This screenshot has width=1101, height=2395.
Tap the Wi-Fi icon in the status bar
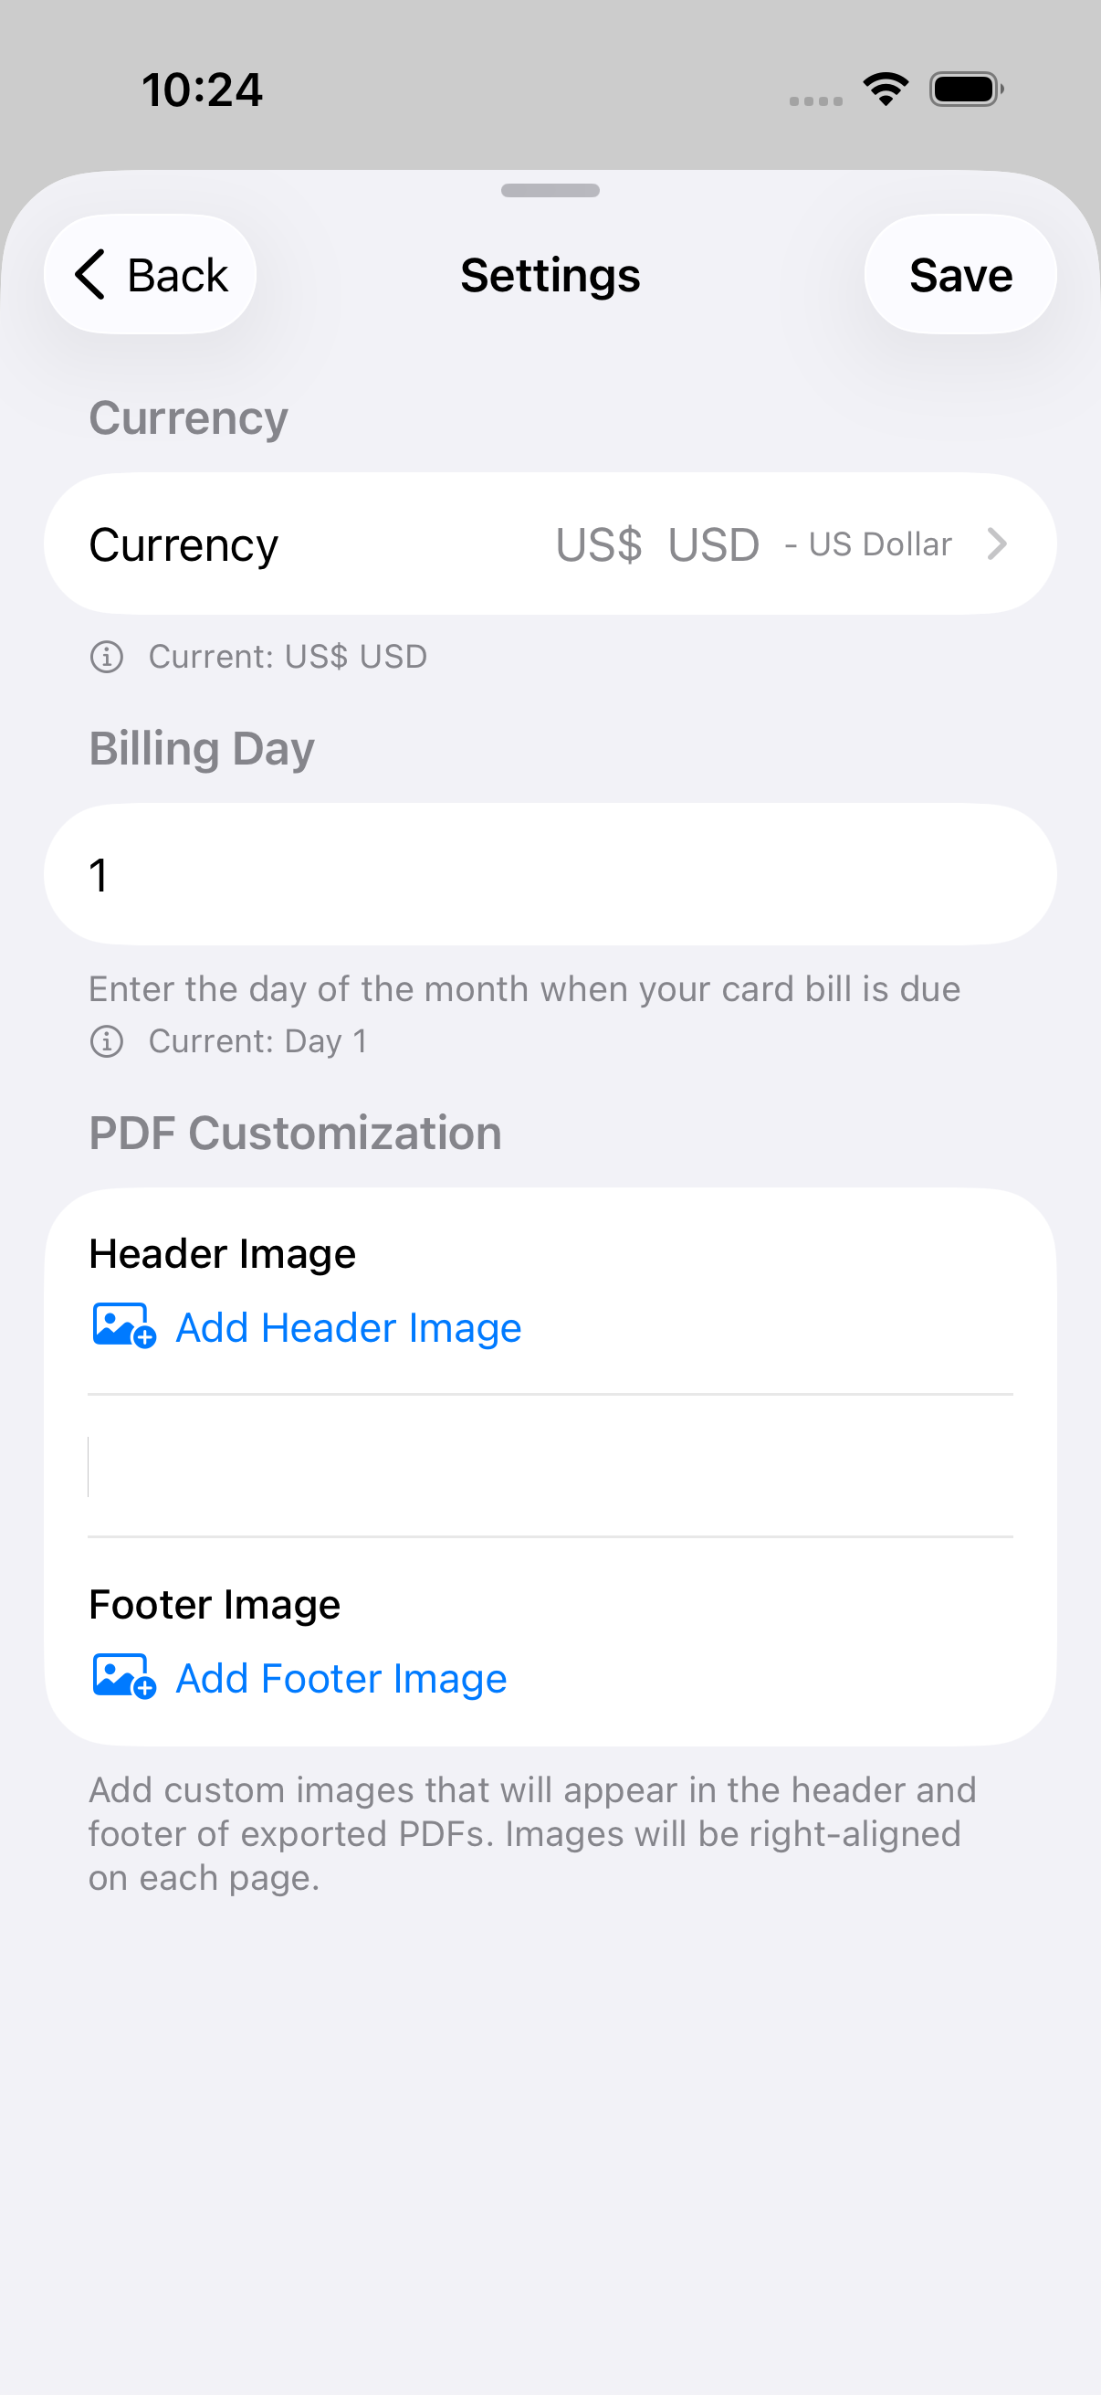[885, 89]
